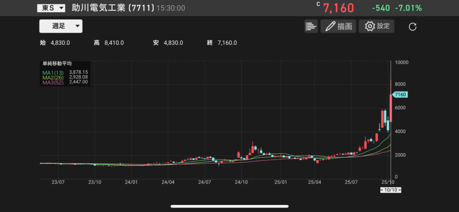Tap the cyan 7160 price tag

click(x=398, y=95)
